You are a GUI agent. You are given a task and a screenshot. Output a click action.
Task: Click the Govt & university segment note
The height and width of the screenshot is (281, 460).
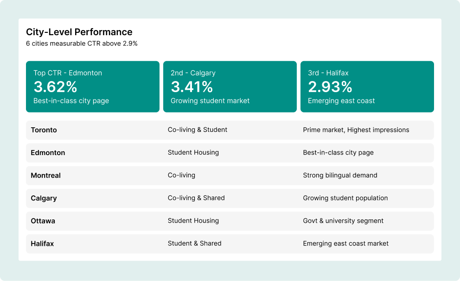pyautogui.click(x=343, y=221)
